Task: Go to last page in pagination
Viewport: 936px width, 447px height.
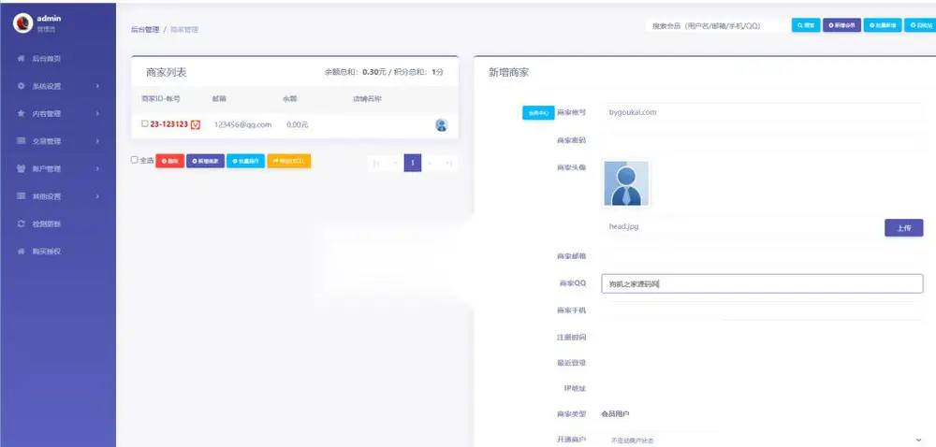Action: pyautogui.click(x=449, y=163)
